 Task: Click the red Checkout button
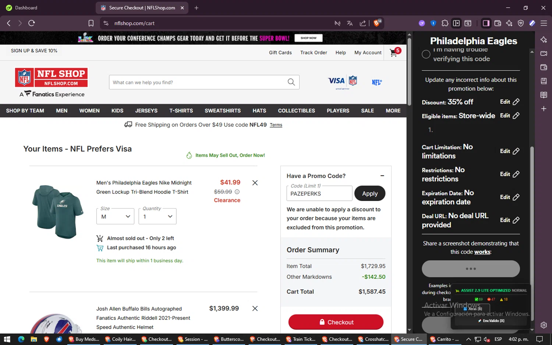(336, 322)
